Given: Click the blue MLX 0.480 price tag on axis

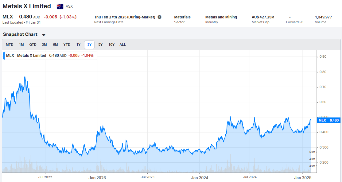Looking at the screenshot, I should click(x=329, y=120).
